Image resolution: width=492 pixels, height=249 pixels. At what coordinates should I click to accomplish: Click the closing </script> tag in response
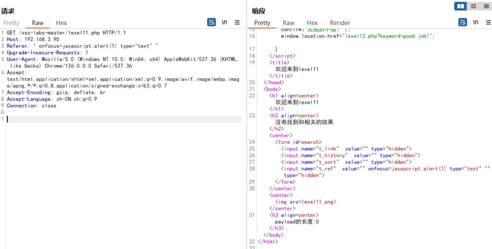[282, 56]
